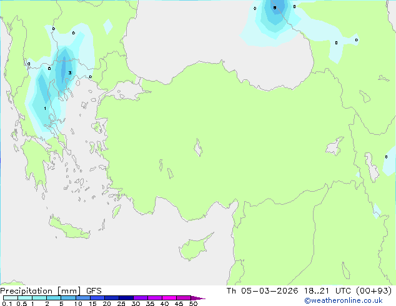Select the 35–40 mm violet legend swatch
Viewport: 396px width, 306px height.
click(x=154, y=298)
